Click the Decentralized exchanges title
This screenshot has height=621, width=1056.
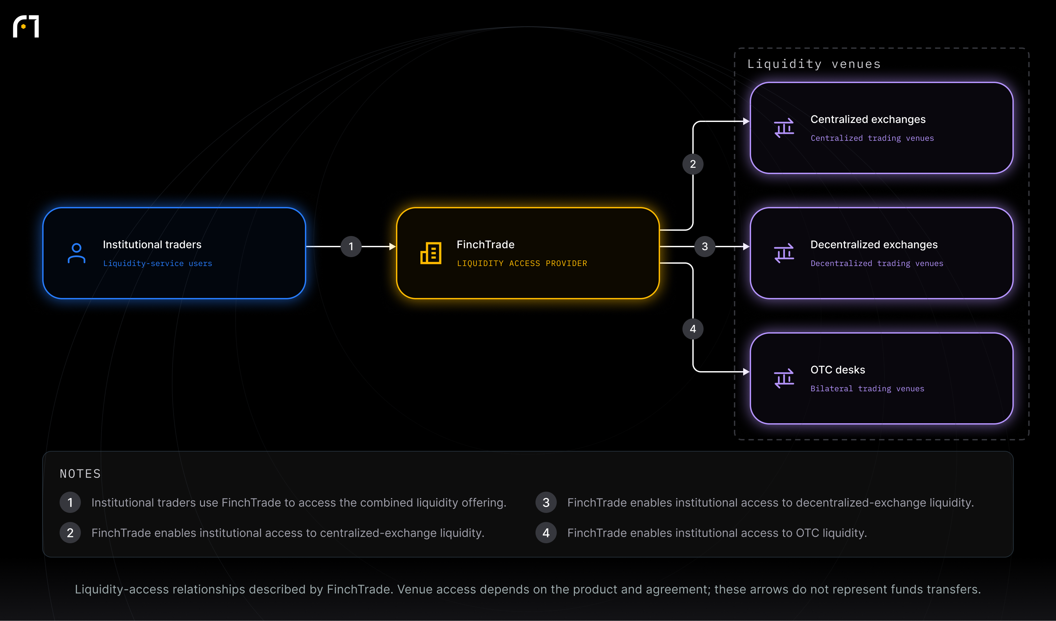tap(874, 244)
